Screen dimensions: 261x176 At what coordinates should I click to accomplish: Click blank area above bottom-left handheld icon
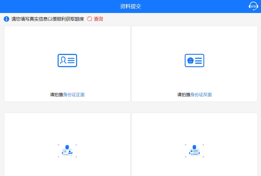[x=67, y=127]
